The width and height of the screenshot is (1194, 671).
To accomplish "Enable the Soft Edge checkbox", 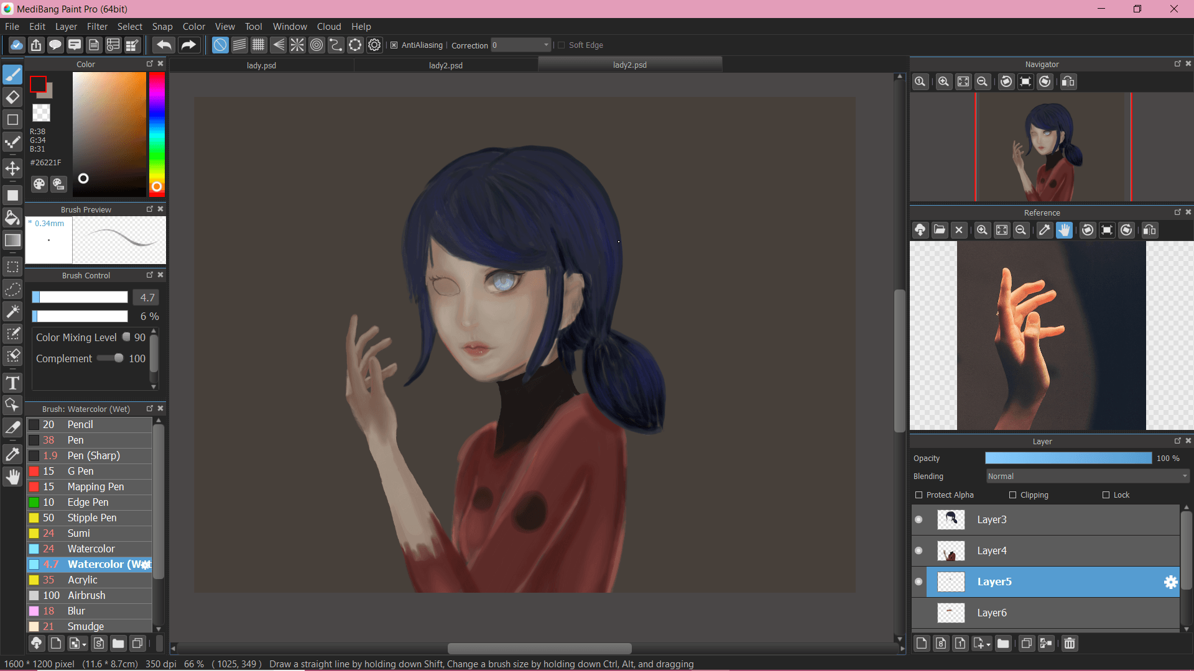I will [561, 45].
